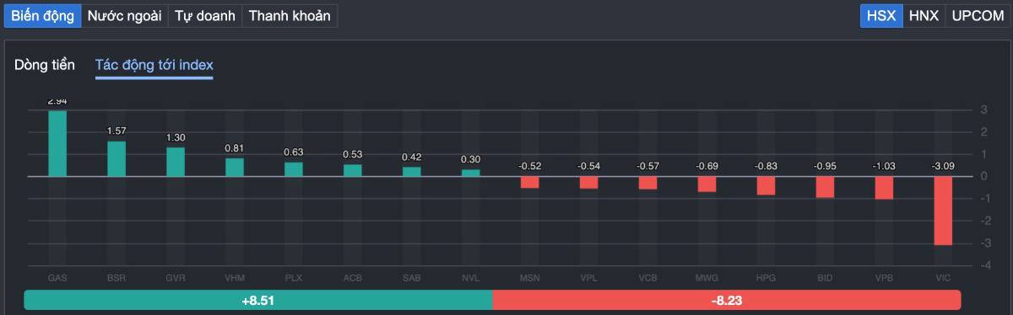Click the VHM bar valued 0.81
This screenshot has width=1013, height=315.
click(235, 167)
